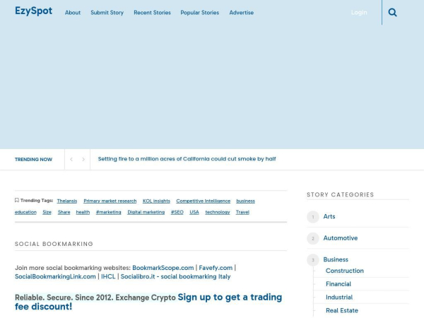Open the Construction subcategory

pyautogui.click(x=345, y=271)
